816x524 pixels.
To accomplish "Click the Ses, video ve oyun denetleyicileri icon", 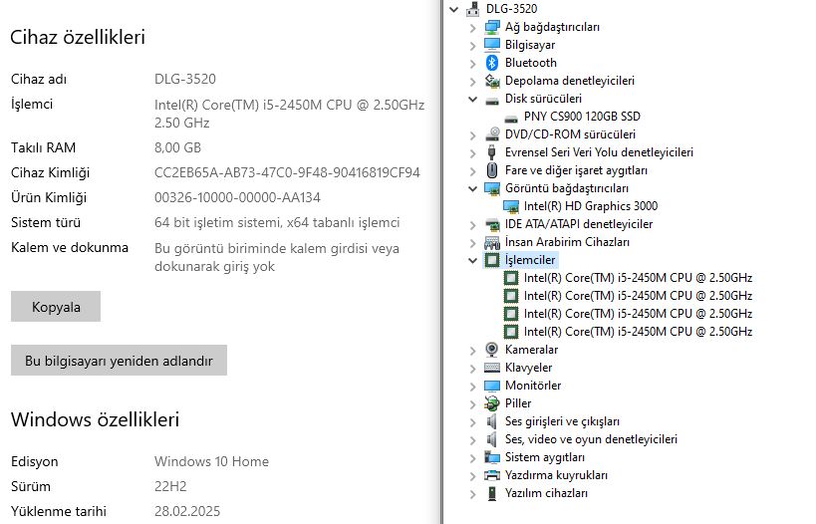I will (x=492, y=439).
